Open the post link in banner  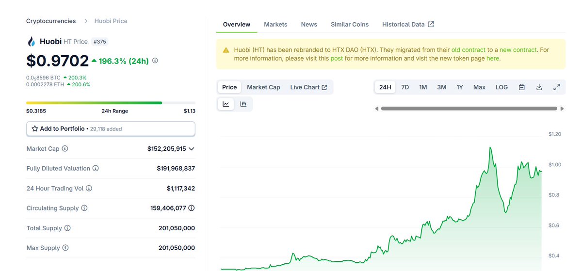tap(337, 58)
